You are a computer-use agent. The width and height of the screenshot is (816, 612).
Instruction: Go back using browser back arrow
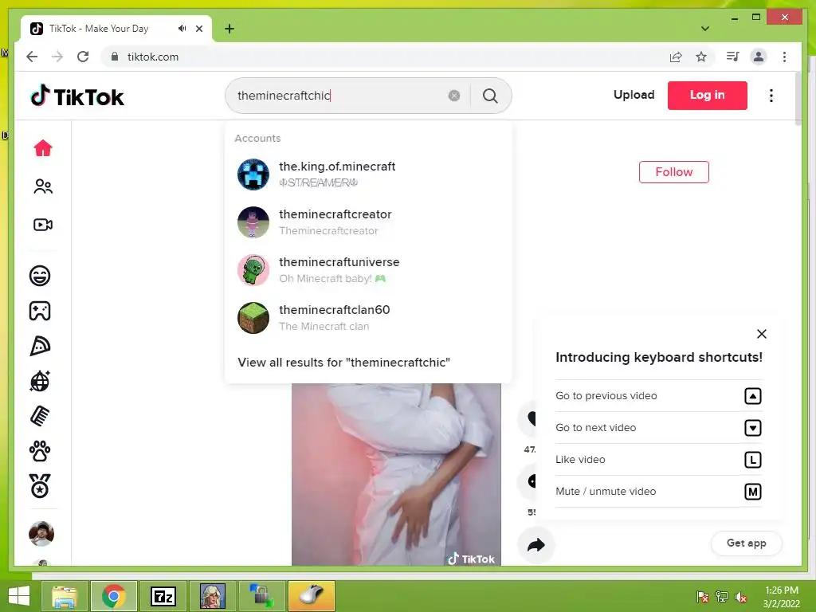[x=32, y=57]
